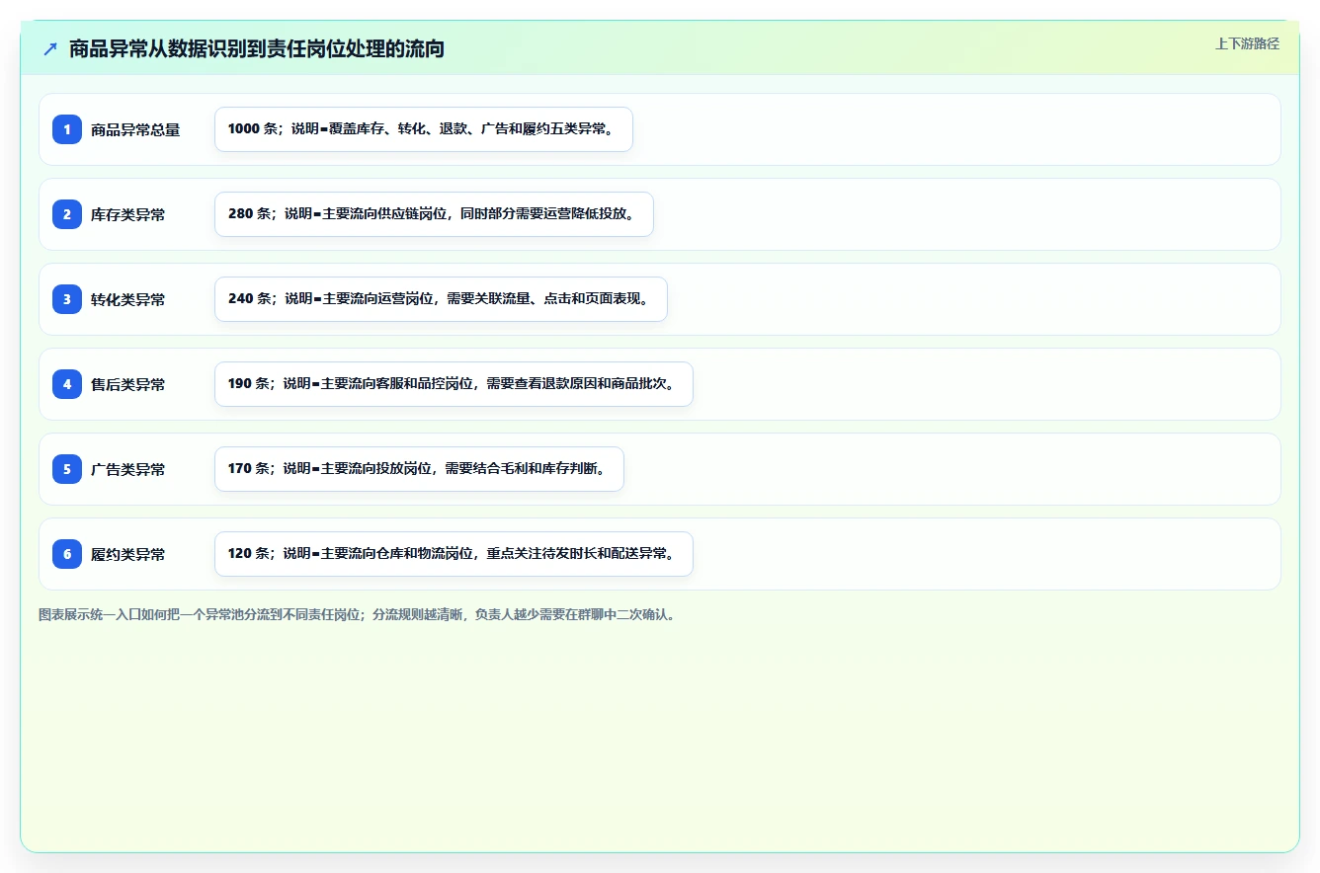The image size is (1320, 873).
Task: Click the 上下游路径 label
Action: 1247,43
